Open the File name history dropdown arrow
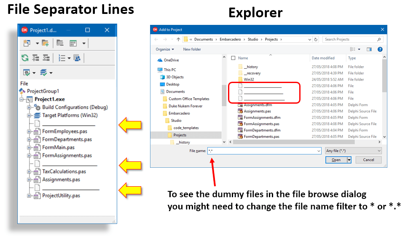The height and width of the screenshot is (236, 408). tap(319, 151)
